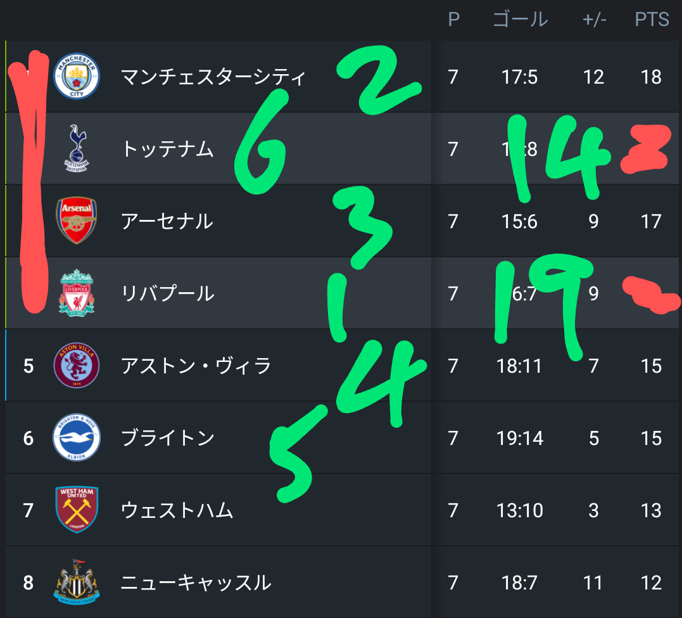
Task: Sort table by PTS column header
Action: pos(652,19)
